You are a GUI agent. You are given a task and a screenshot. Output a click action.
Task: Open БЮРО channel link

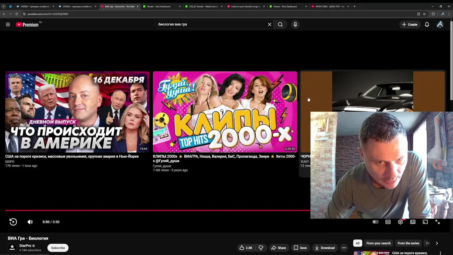[10, 161]
